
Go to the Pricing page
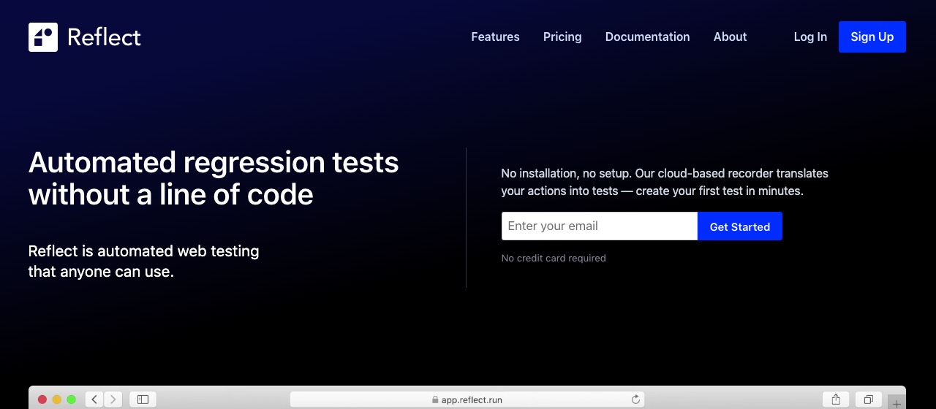[x=562, y=37]
